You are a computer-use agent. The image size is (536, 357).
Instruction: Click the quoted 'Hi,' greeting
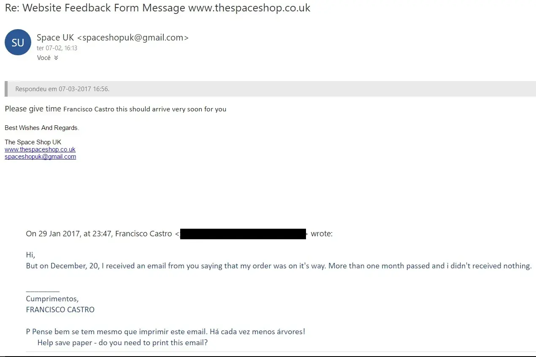click(30, 255)
